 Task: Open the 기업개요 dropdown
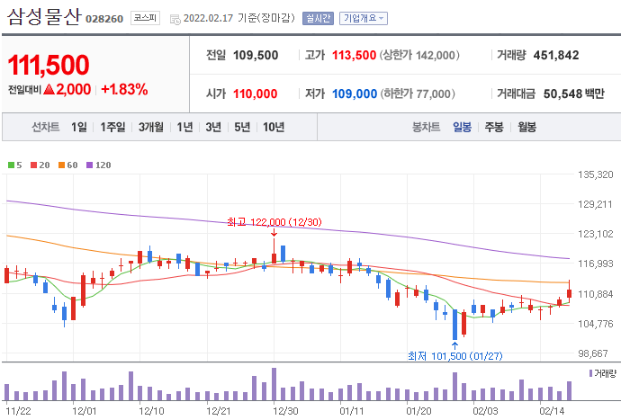tap(364, 18)
